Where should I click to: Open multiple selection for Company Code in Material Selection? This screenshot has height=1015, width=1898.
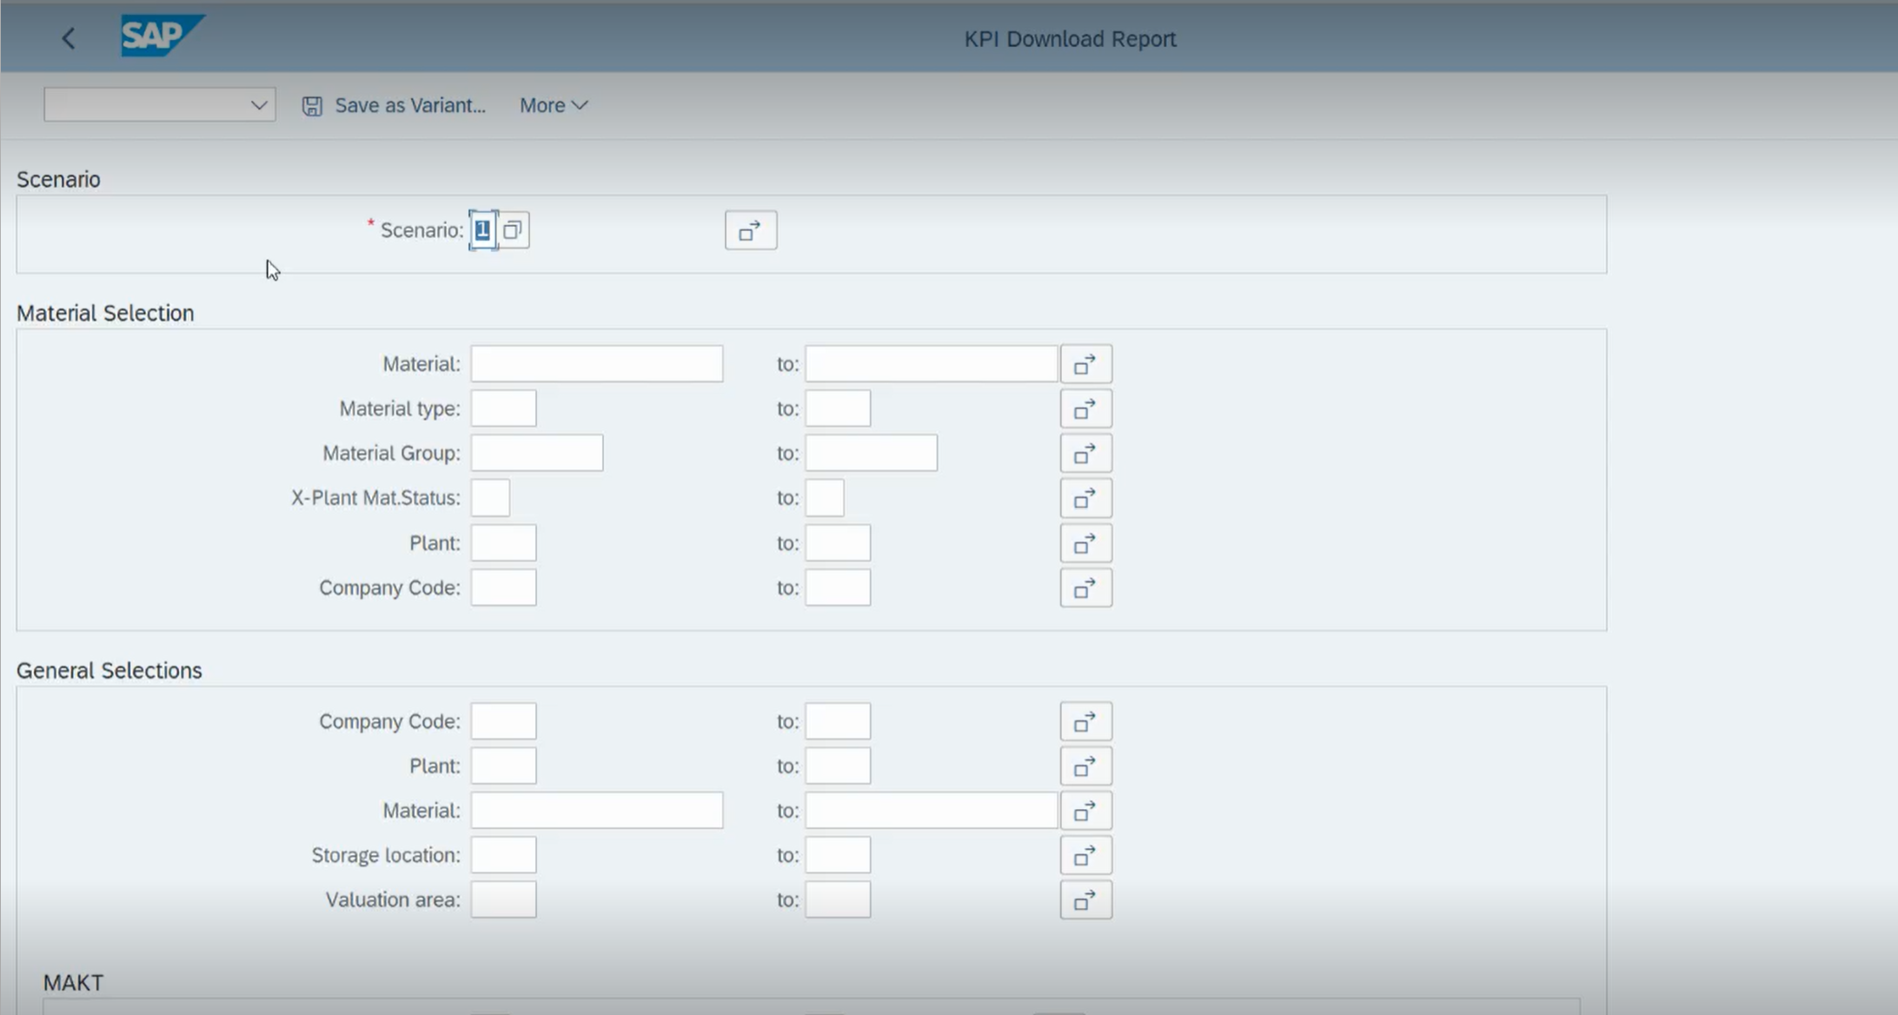[1085, 587]
